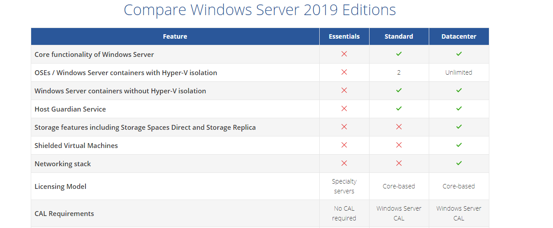This screenshot has height=228, width=553.
Task: Click the red X for Core functionality under Essentials
Action: point(344,54)
